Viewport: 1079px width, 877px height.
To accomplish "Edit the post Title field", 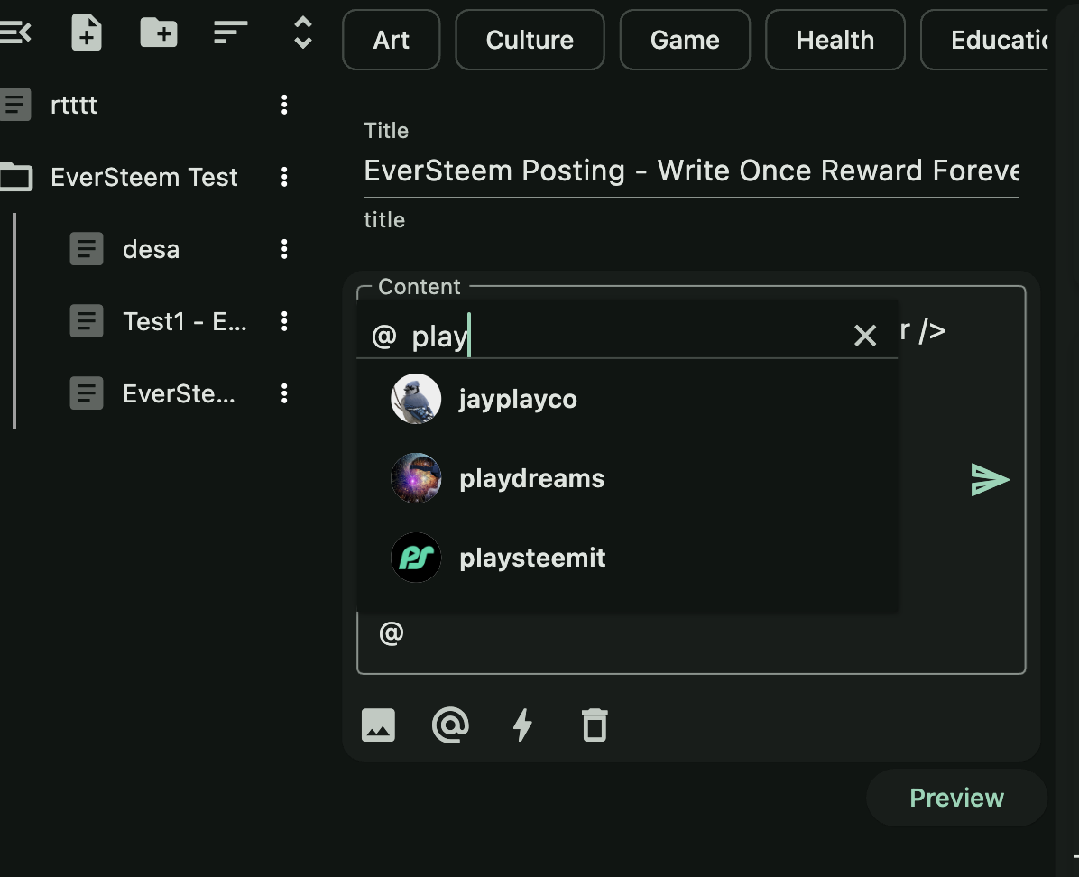I will coord(691,171).
